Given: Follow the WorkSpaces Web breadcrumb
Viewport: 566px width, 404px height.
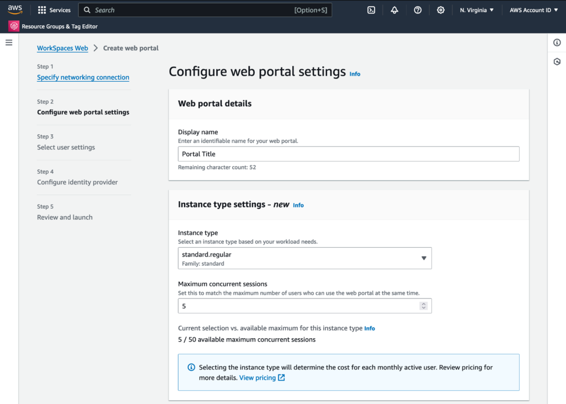Looking at the screenshot, I should [x=62, y=48].
